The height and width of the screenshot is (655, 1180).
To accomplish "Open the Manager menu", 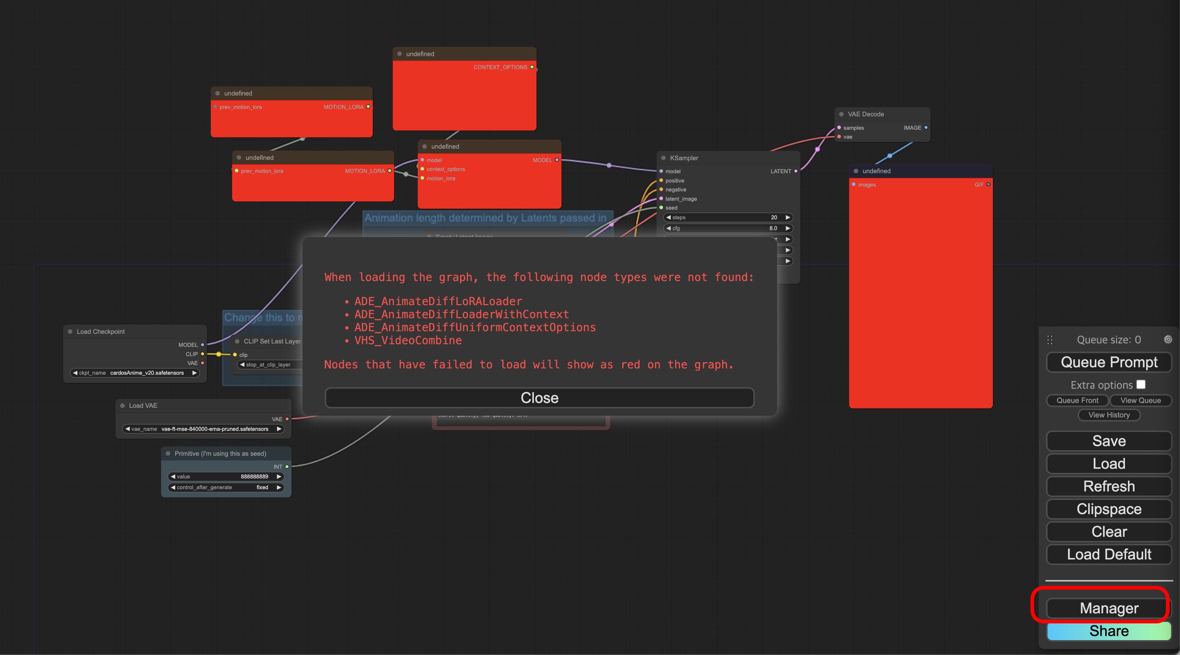I will [1109, 608].
